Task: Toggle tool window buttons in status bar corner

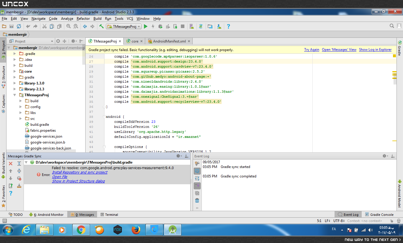Action: click(4, 221)
